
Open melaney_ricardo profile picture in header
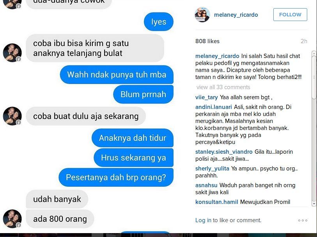point(202,14)
